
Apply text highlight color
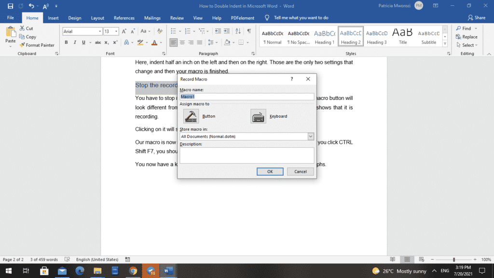140,42
